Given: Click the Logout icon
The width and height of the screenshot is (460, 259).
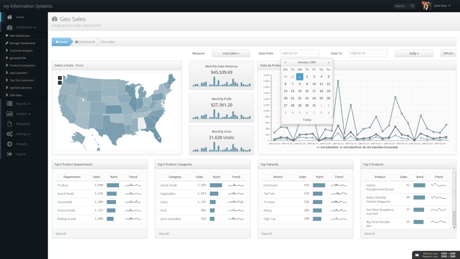Looking at the screenshot, I should tap(9, 154).
